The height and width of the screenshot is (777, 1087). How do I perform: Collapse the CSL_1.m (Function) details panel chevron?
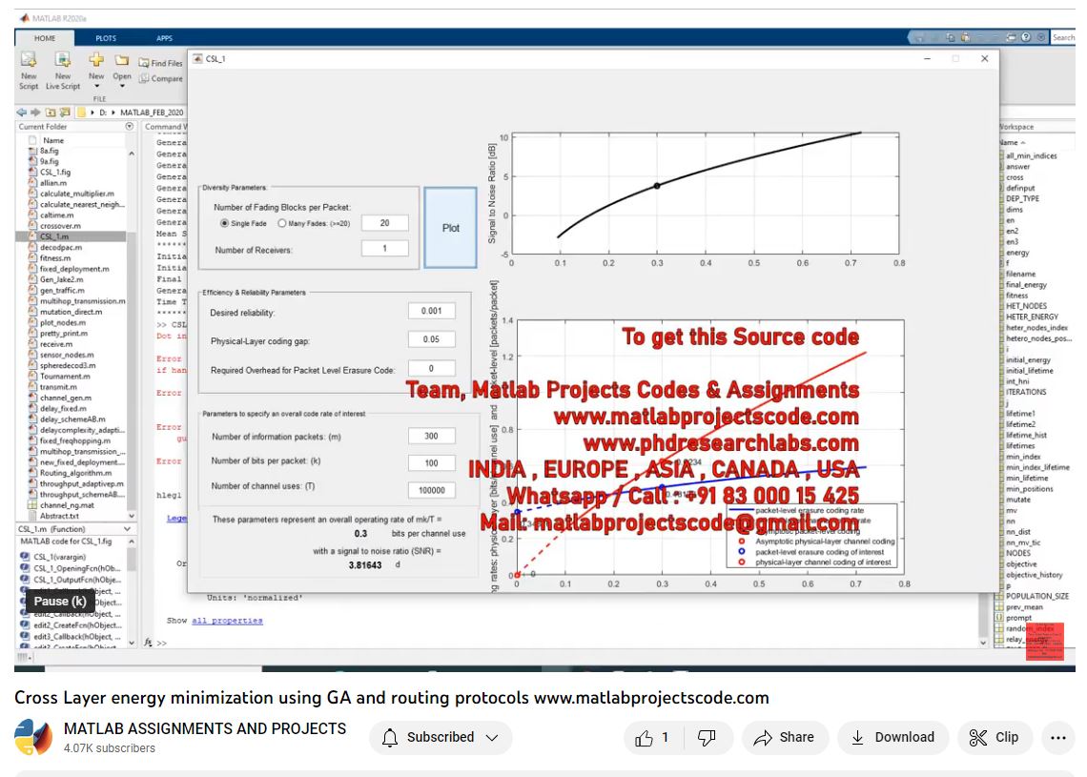coord(128,529)
